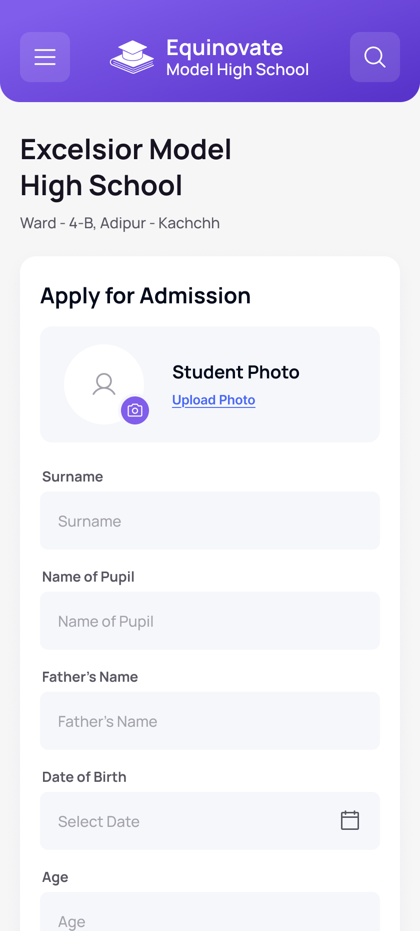Click the Surname field label
The image size is (420, 931).
coord(72,477)
